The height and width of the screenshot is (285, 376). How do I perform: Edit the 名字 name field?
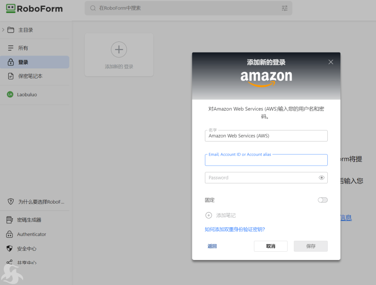[266, 136]
